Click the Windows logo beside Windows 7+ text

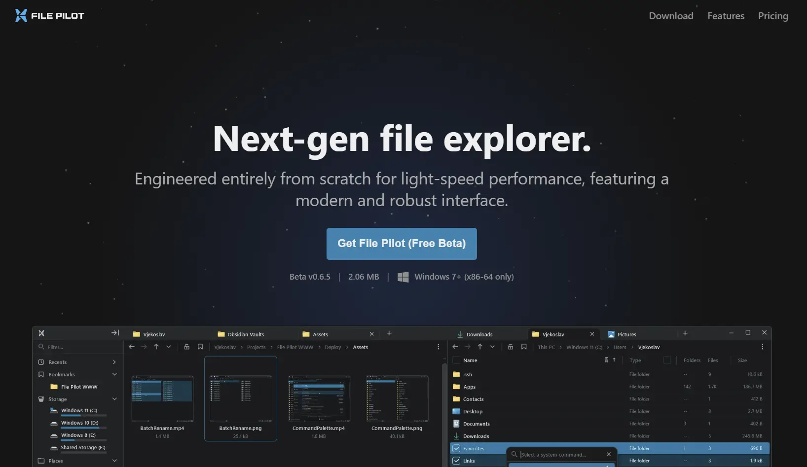403,277
